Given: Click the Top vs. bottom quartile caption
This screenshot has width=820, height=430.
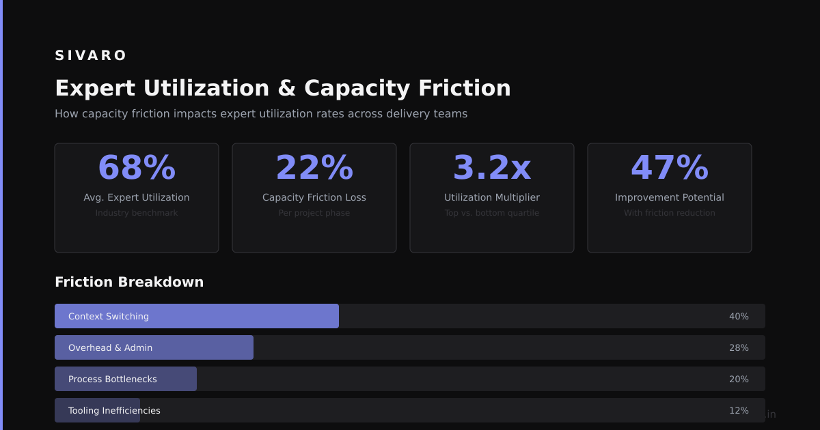Looking at the screenshot, I should [x=492, y=213].
